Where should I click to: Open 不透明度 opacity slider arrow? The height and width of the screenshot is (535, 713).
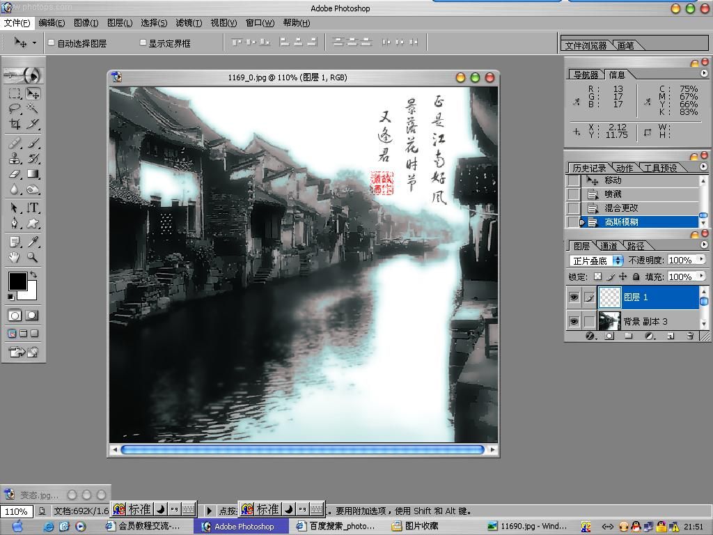pyautogui.click(x=702, y=259)
